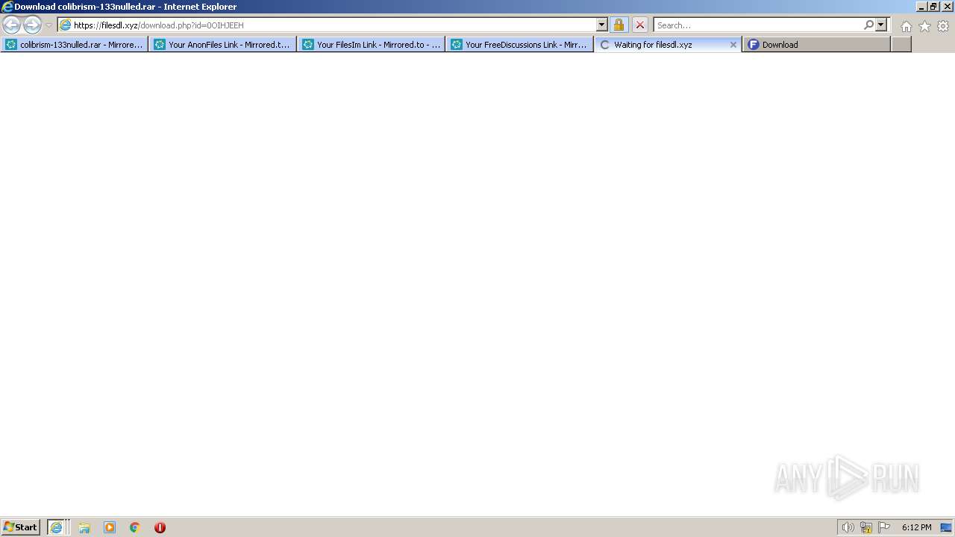Open Favorites star icon
This screenshot has width=955, height=537.
point(924,26)
